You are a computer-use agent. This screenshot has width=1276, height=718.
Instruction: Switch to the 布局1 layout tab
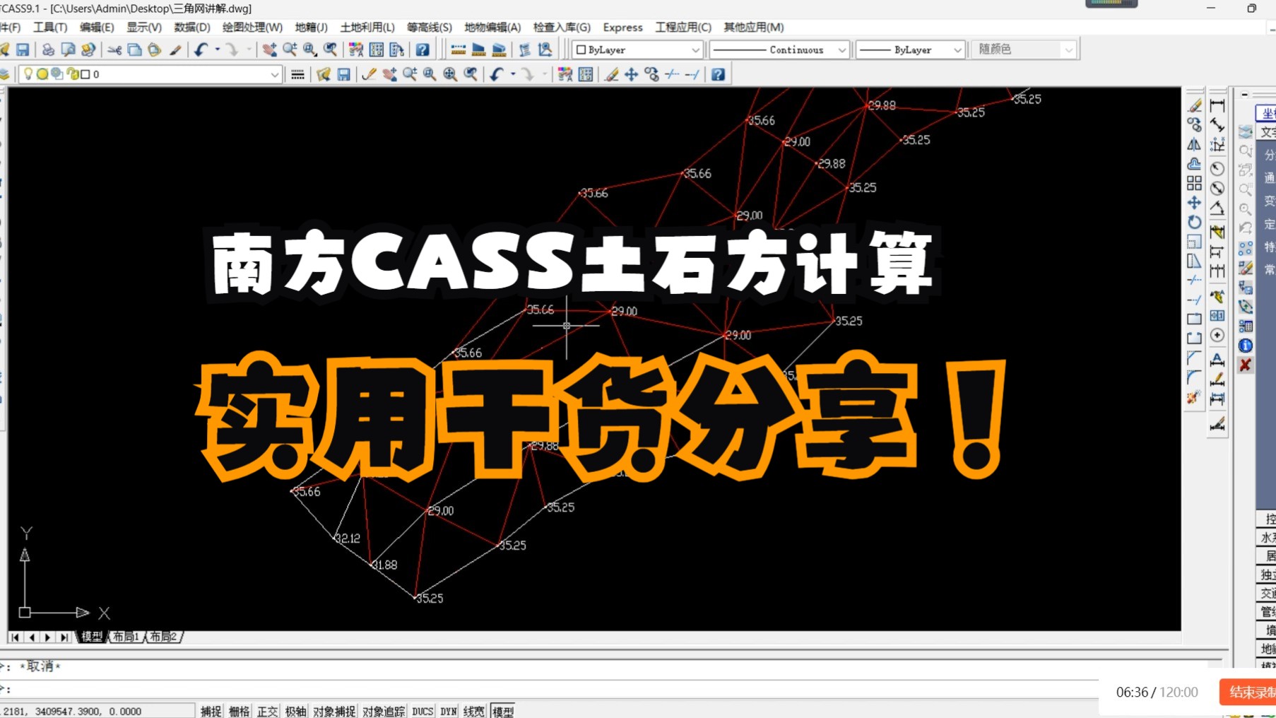125,636
